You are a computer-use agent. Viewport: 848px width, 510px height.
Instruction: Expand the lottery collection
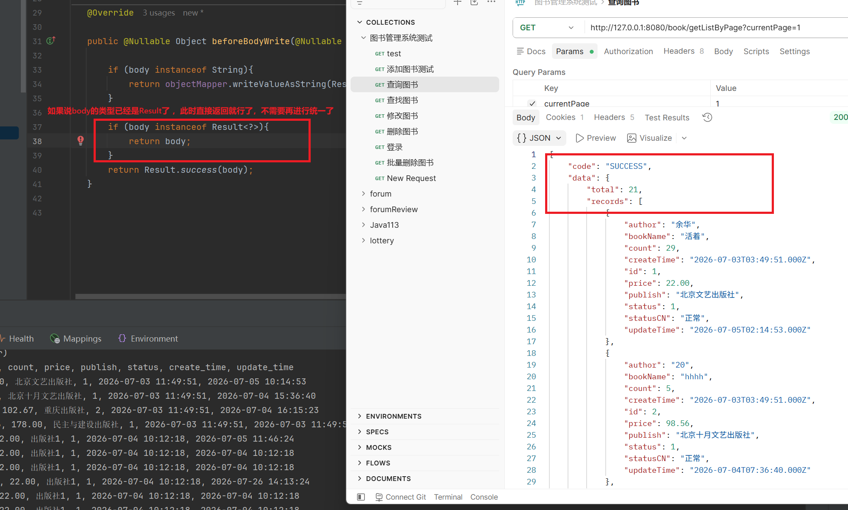(x=364, y=240)
